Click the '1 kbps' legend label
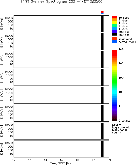The height and width of the screenshot is (165, 136). coord(123,29)
